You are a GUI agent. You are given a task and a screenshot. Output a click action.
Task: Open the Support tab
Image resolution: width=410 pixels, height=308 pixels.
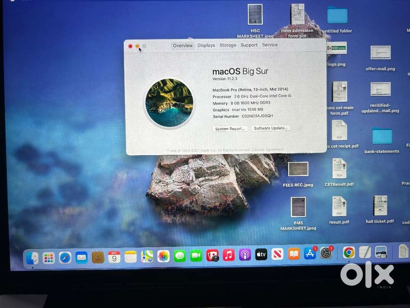[x=249, y=45]
